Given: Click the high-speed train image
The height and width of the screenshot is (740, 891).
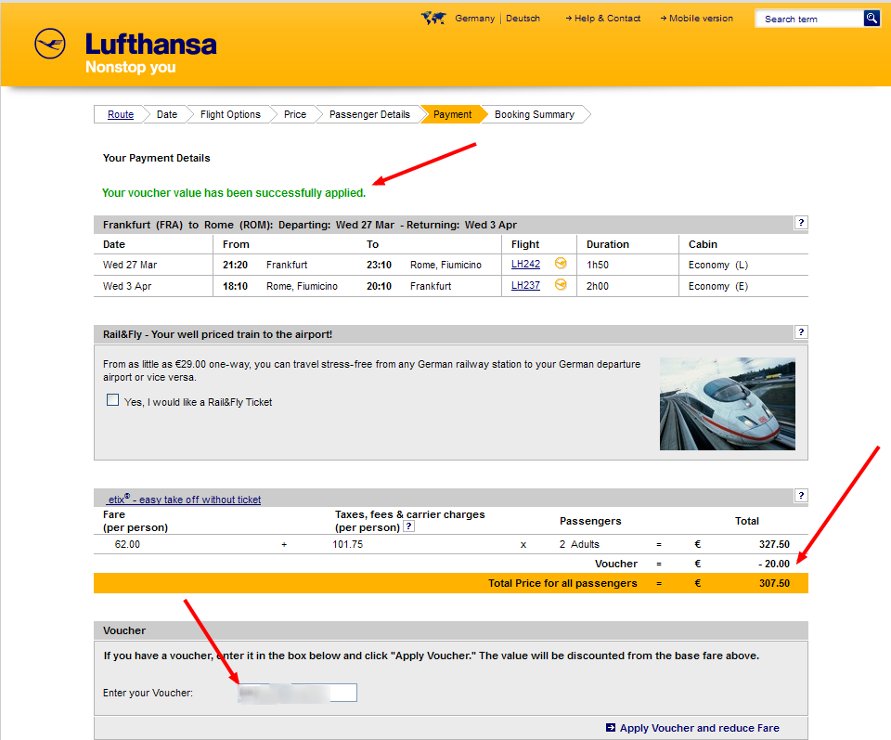Looking at the screenshot, I should [x=728, y=404].
